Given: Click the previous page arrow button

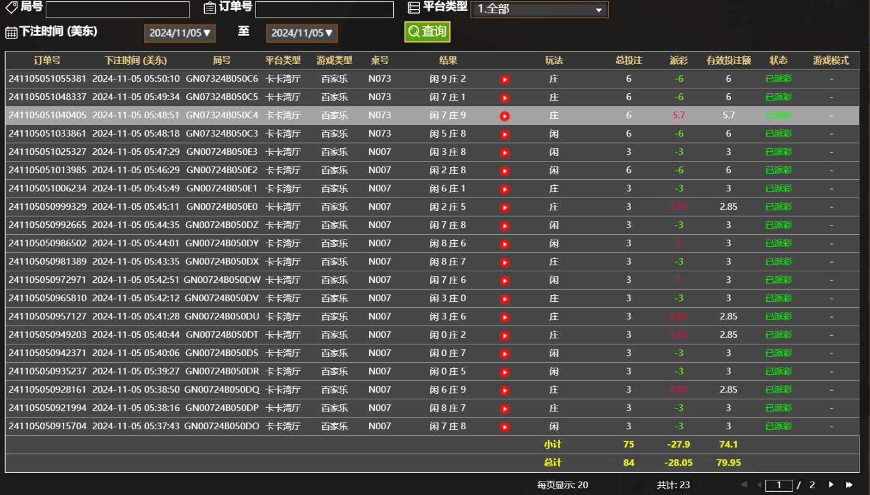Looking at the screenshot, I should 759,485.
